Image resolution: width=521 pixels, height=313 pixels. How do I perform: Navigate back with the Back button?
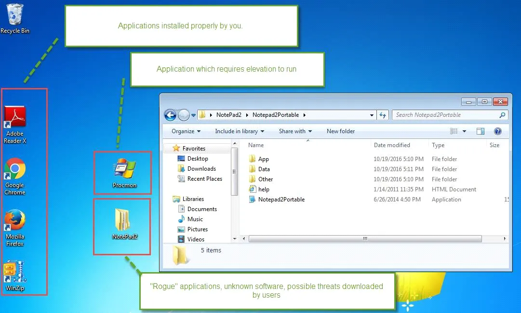pos(170,115)
